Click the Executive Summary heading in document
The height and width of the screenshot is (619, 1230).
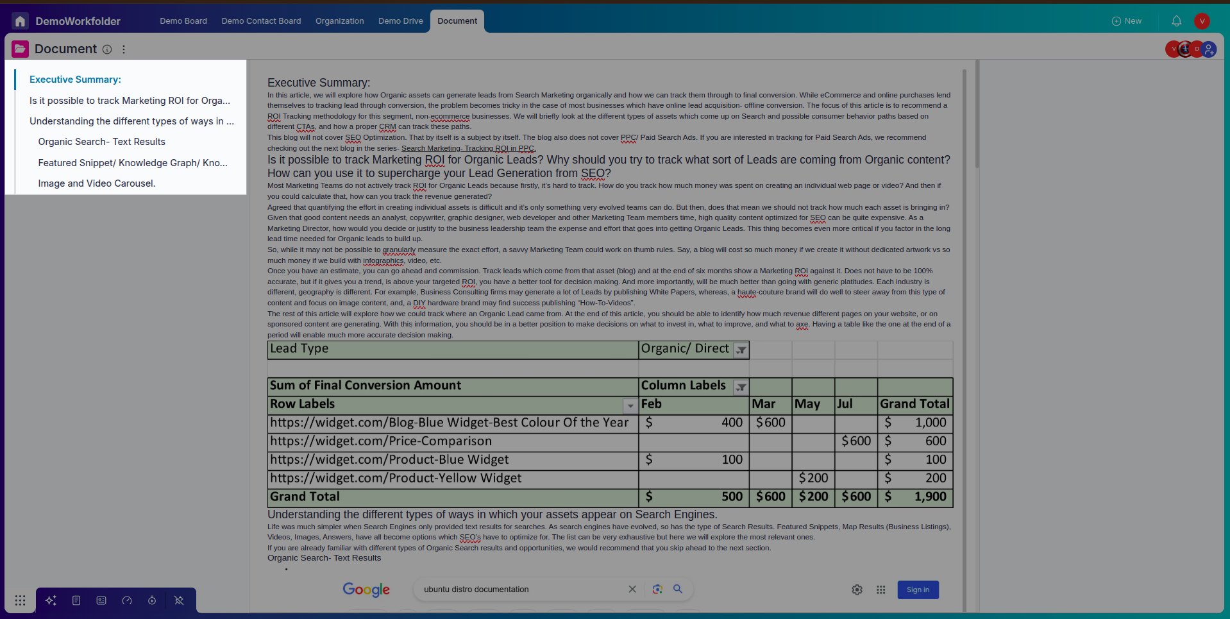click(319, 83)
